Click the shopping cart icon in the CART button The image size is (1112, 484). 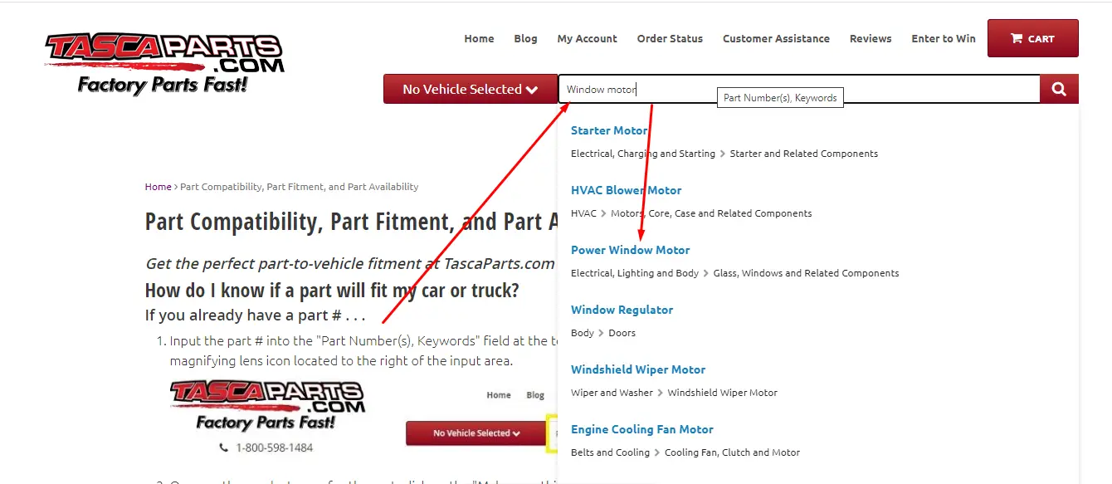click(1017, 37)
